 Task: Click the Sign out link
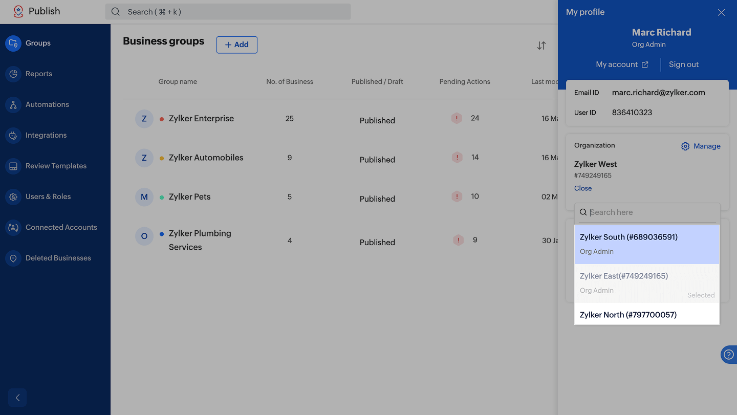pos(683,64)
